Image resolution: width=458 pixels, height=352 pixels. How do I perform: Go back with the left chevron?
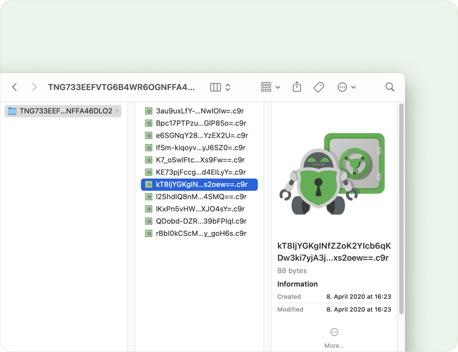pyautogui.click(x=14, y=87)
